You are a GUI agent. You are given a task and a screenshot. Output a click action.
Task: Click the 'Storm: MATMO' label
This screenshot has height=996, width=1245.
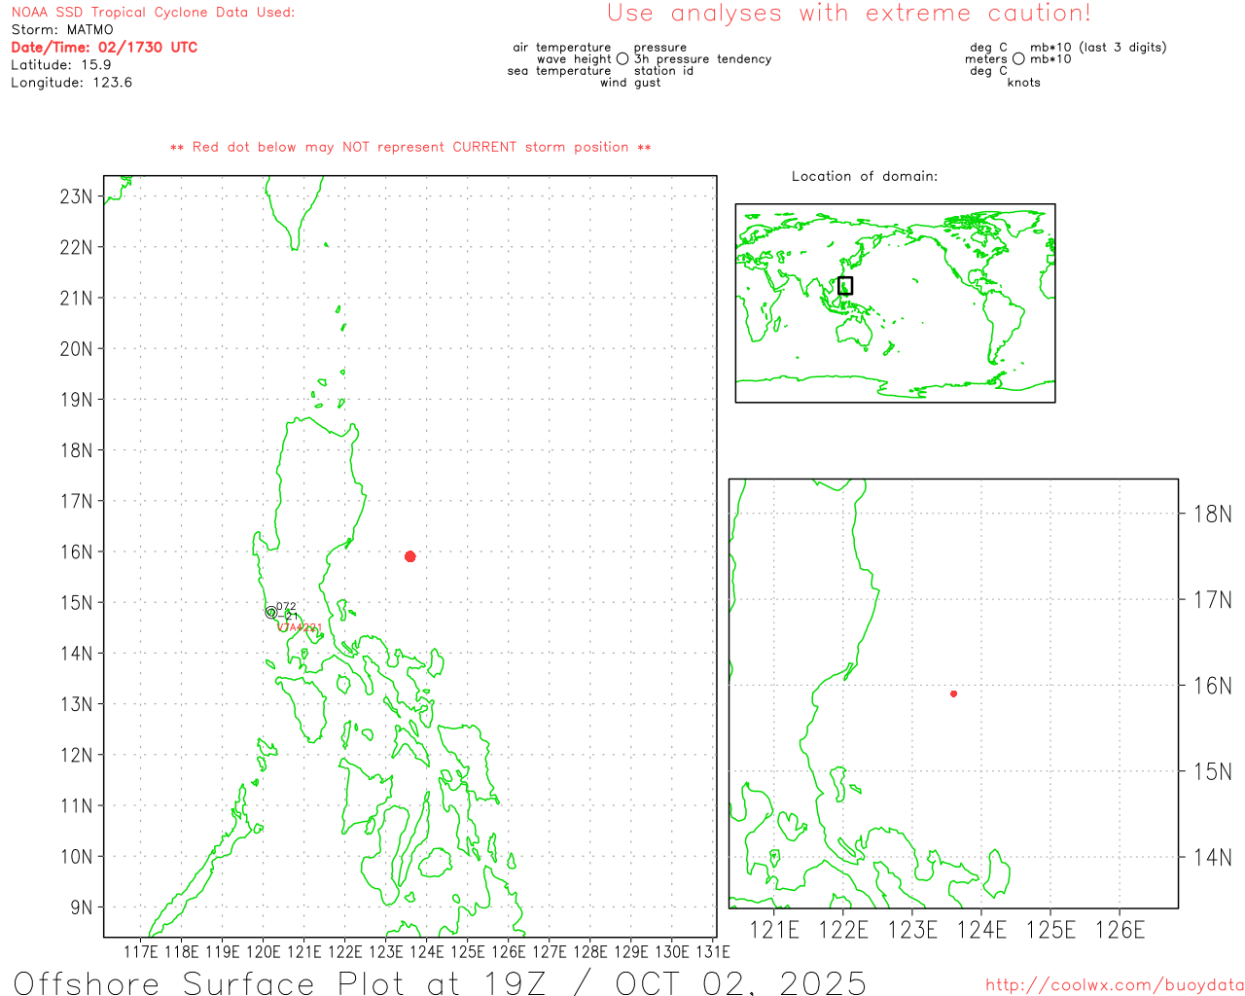pyautogui.click(x=62, y=30)
